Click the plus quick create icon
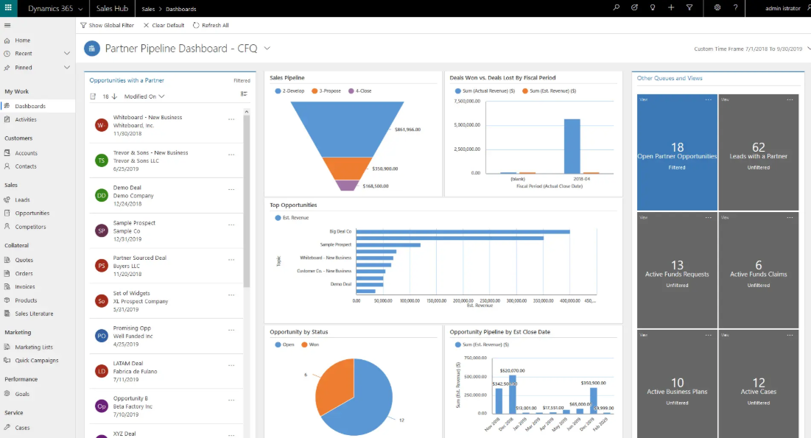Viewport: 811px width, 438px height. (671, 8)
